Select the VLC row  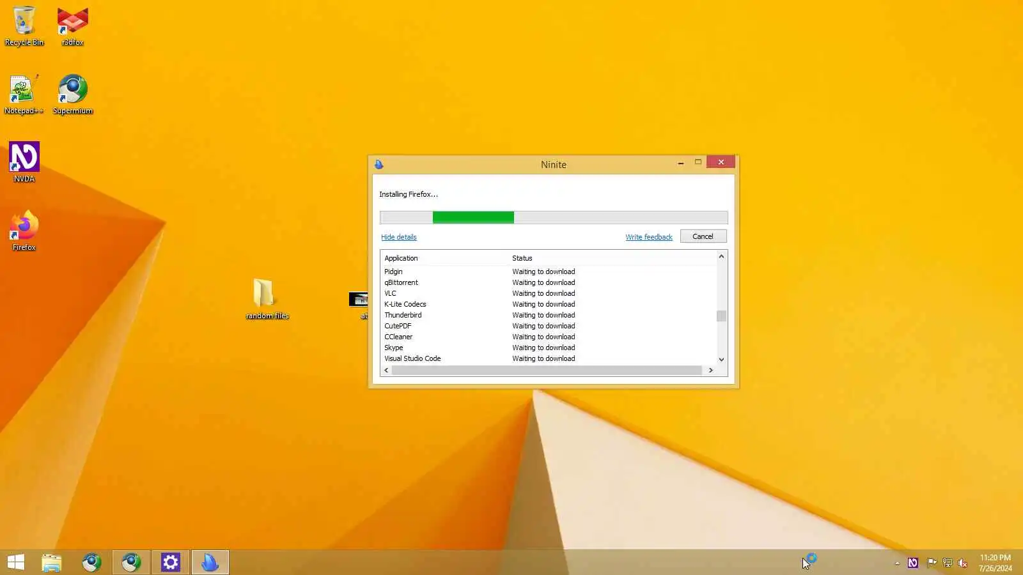click(x=549, y=293)
